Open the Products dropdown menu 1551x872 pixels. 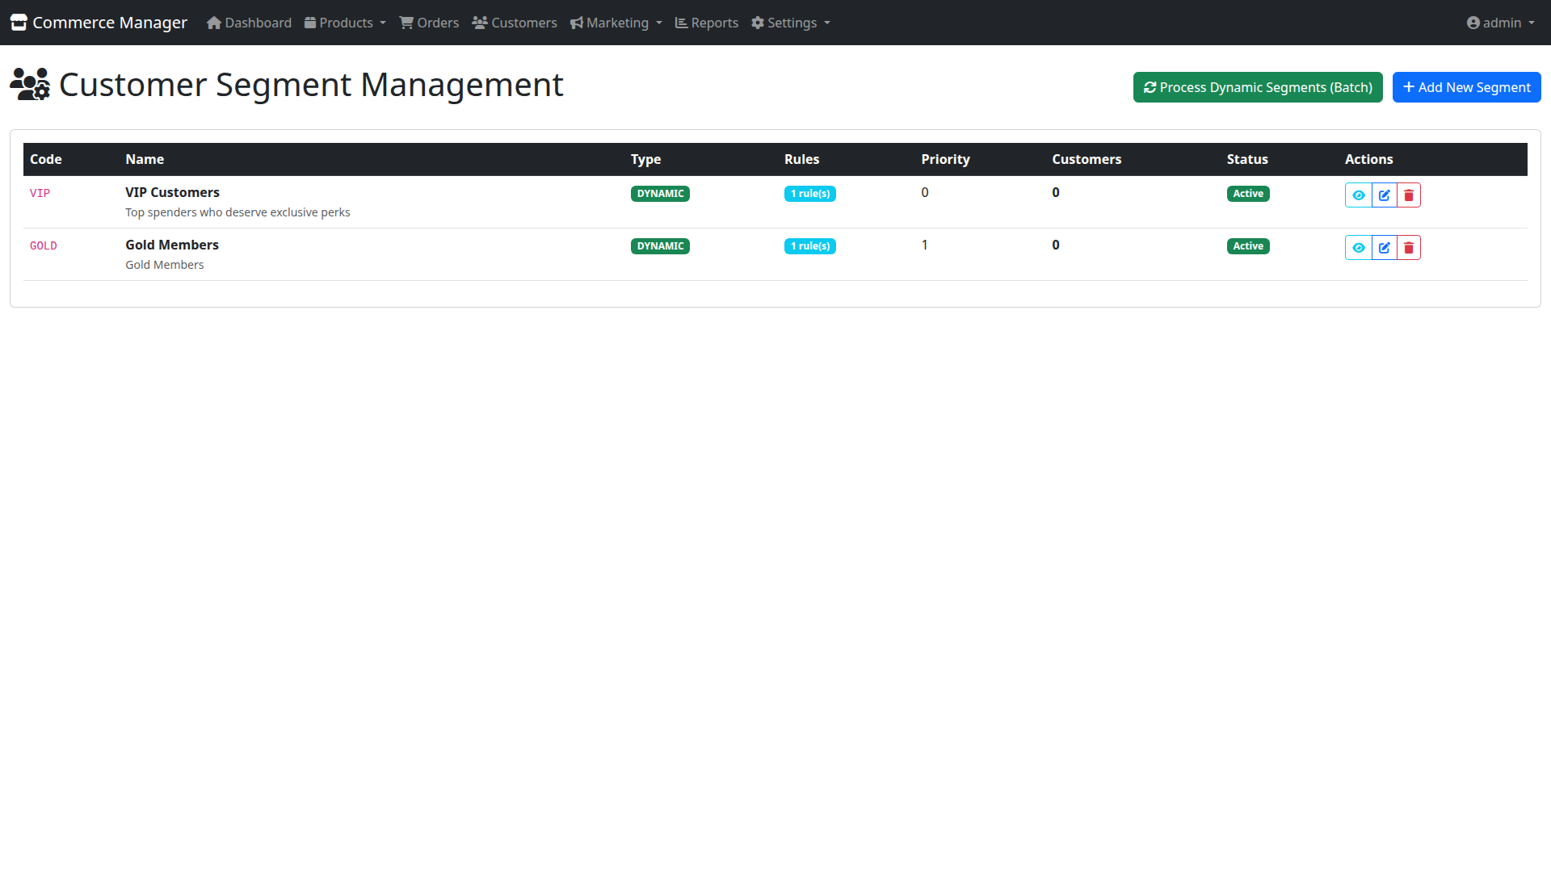click(x=345, y=22)
